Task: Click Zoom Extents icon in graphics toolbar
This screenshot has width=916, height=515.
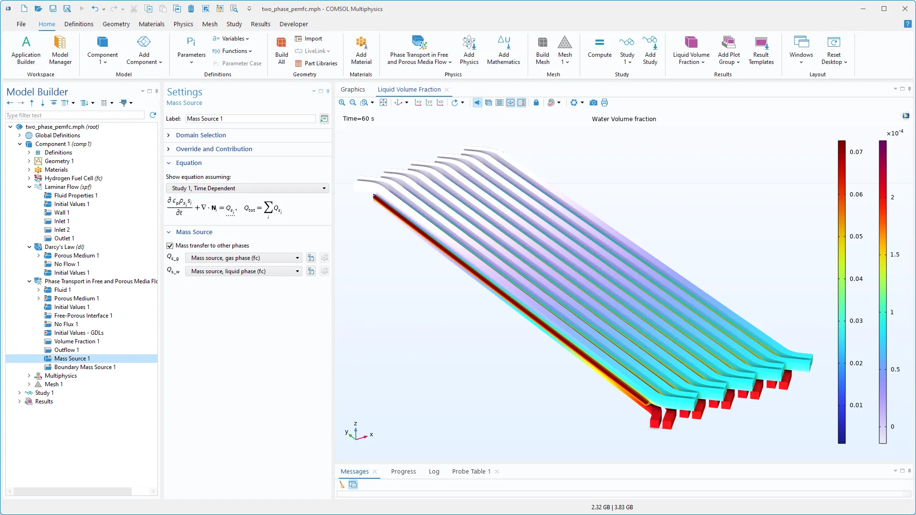Action: click(x=383, y=103)
